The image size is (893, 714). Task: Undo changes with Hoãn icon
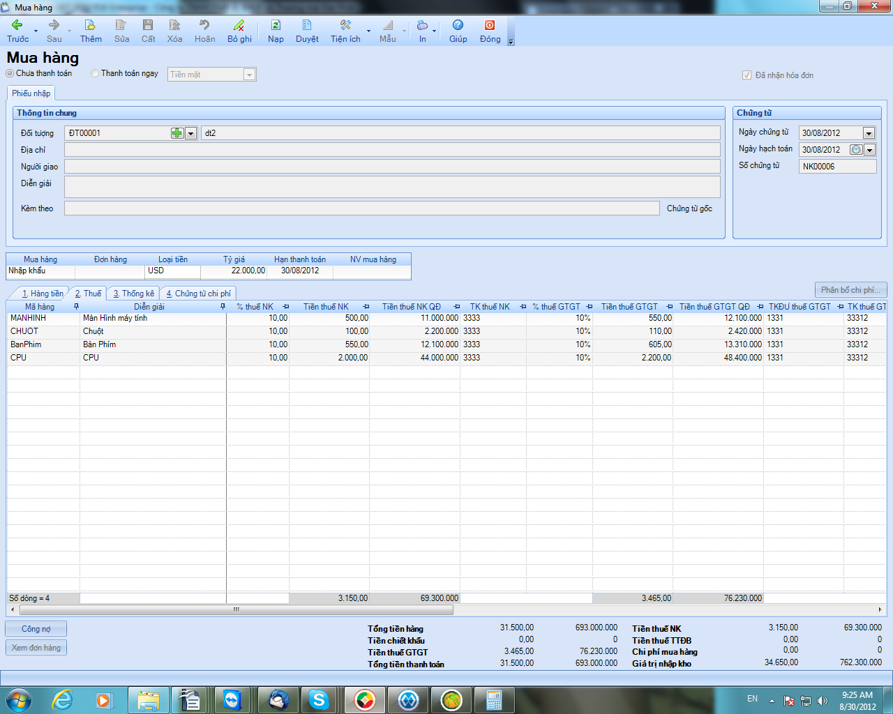point(204,25)
